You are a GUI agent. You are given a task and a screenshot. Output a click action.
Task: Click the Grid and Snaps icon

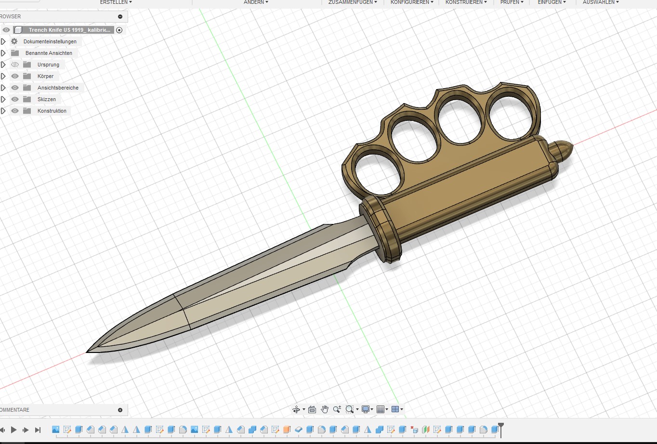(381, 409)
